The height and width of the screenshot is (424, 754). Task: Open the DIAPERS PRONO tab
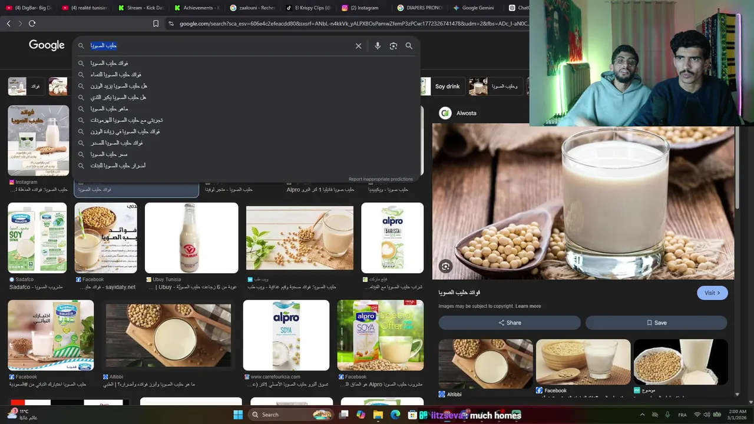tap(420, 8)
